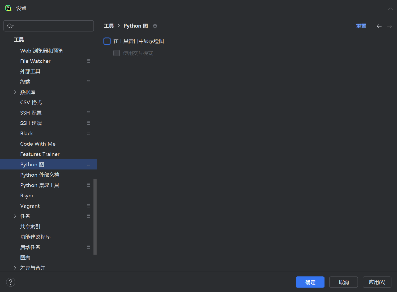
Task: Expand the 数据库 tree node
Action: (x=15, y=92)
